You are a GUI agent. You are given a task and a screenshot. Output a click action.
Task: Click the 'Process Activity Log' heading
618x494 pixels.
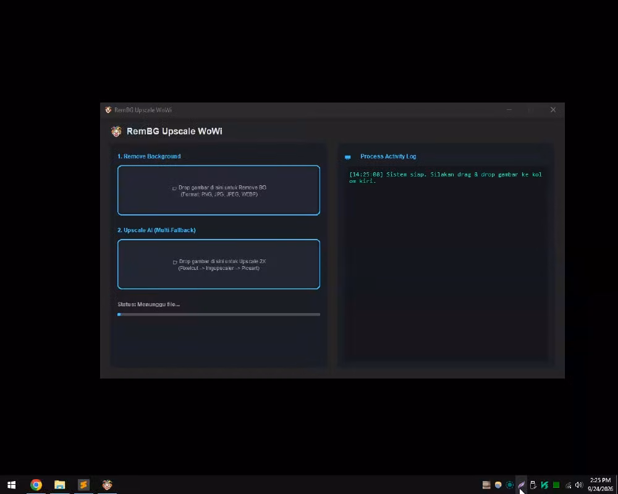point(388,156)
